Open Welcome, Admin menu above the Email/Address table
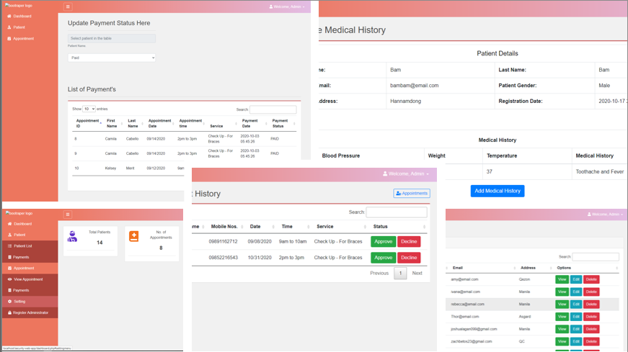 coord(605,215)
